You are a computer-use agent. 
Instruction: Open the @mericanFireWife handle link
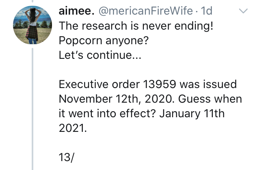146,11
